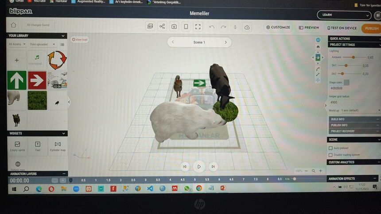
Task: Toggle library list view icon
Action: (x=62, y=44)
